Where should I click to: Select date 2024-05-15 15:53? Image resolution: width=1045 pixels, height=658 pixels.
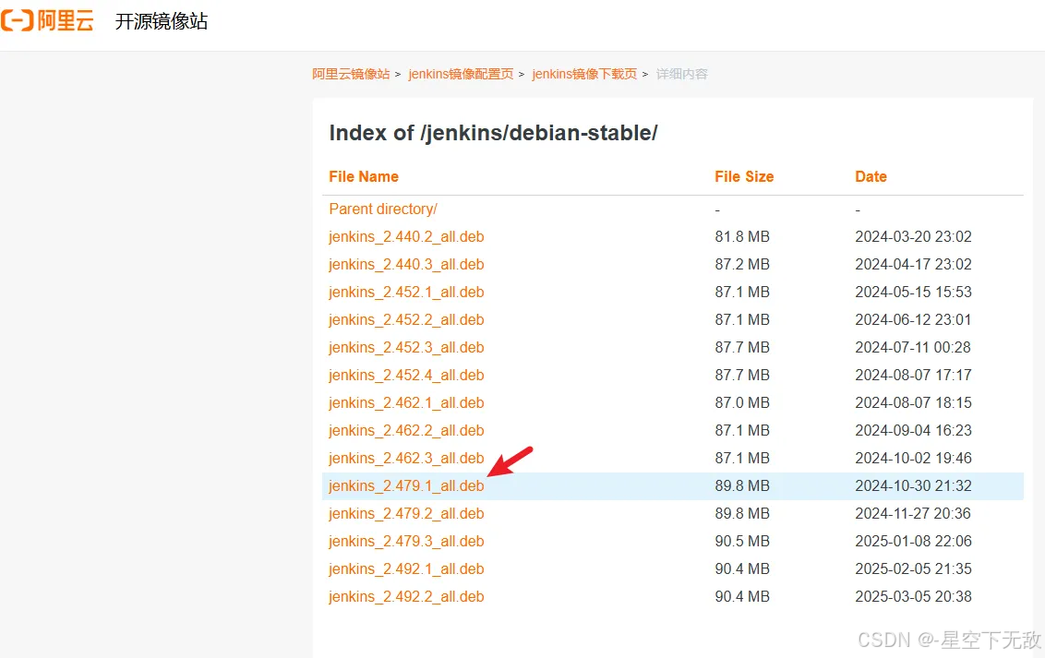click(914, 293)
